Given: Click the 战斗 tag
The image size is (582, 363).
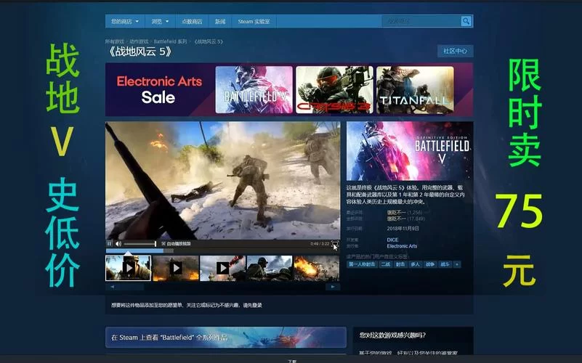Looking at the screenshot, I should [445, 264].
